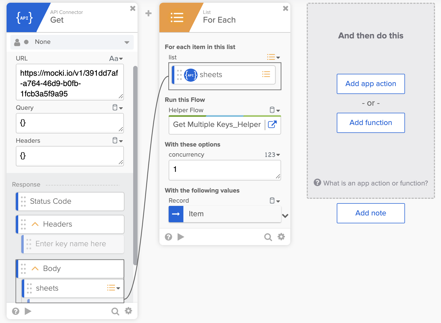
Task: Click search icon on For Each card
Action: click(x=268, y=237)
